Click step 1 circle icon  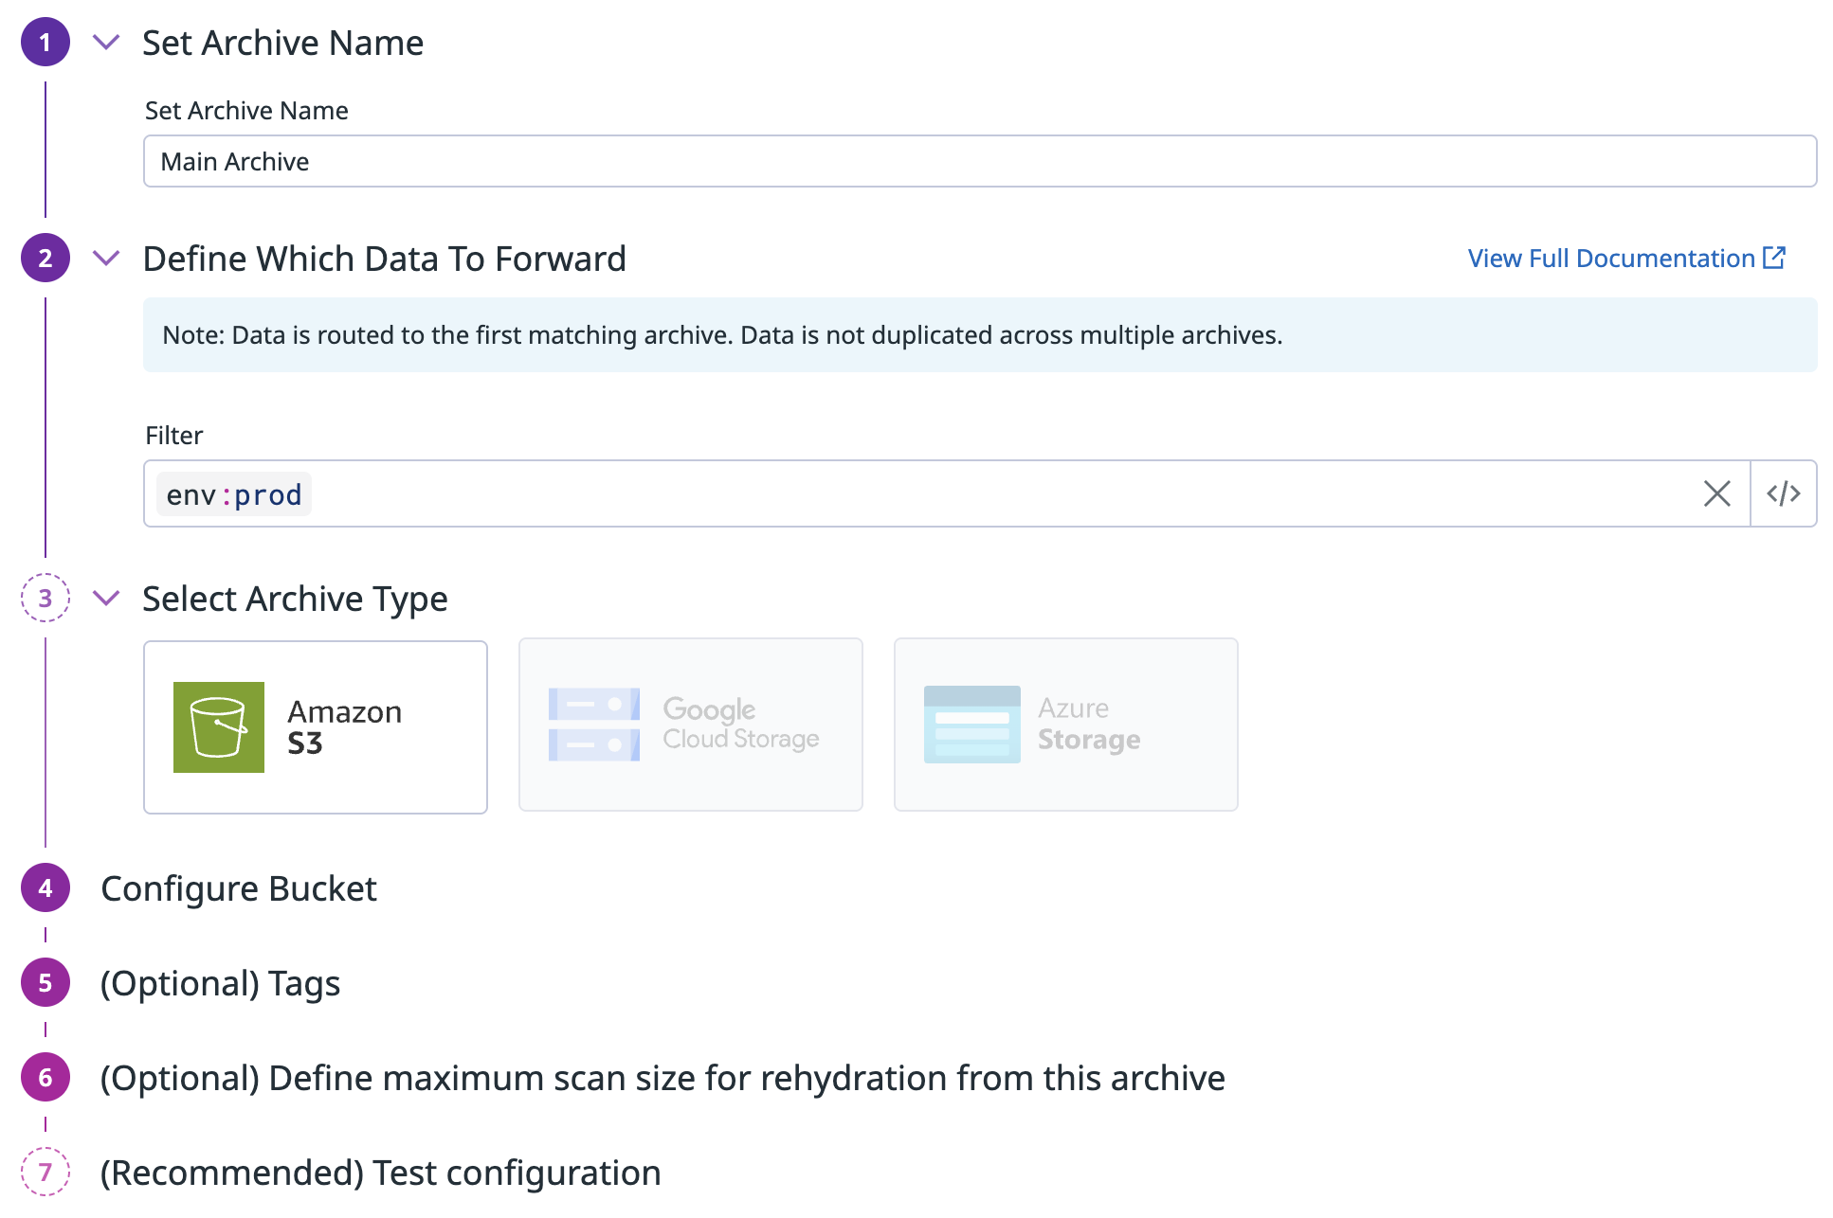pyautogui.click(x=45, y=43)
